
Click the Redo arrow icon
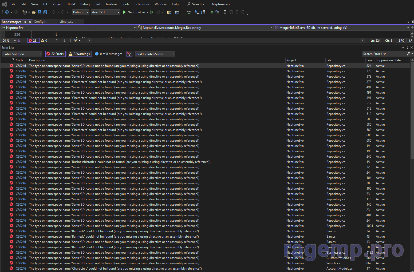pos(63,12)
